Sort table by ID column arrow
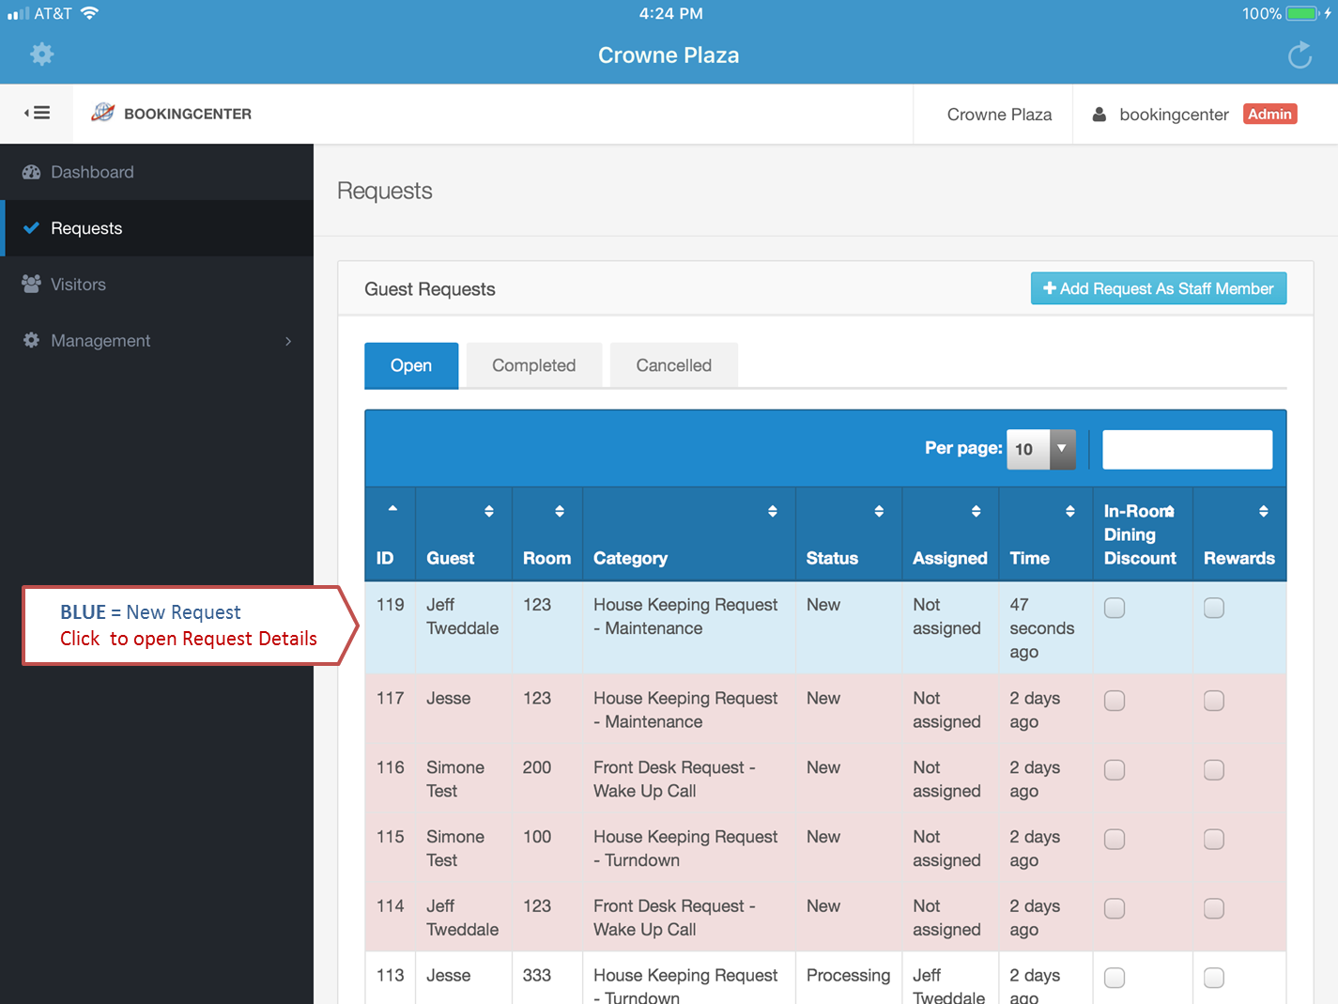Viewport: 1338px width, 1004px height. [392, 508]
